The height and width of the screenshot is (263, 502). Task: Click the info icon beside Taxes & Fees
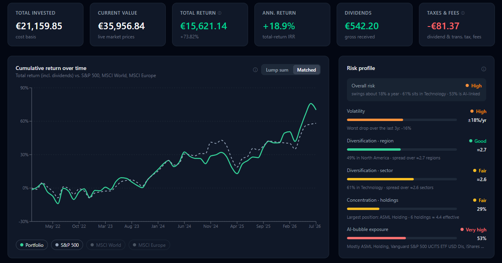[463, 13]
